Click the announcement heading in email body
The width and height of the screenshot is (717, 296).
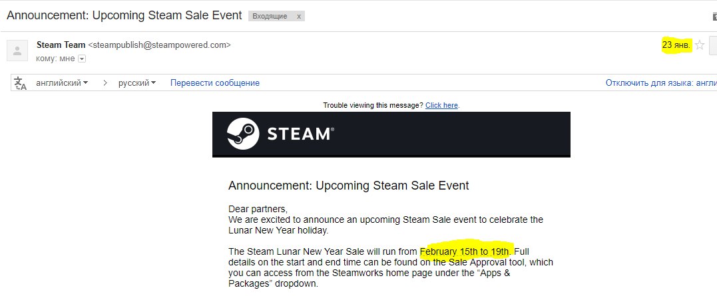[348, 186]
